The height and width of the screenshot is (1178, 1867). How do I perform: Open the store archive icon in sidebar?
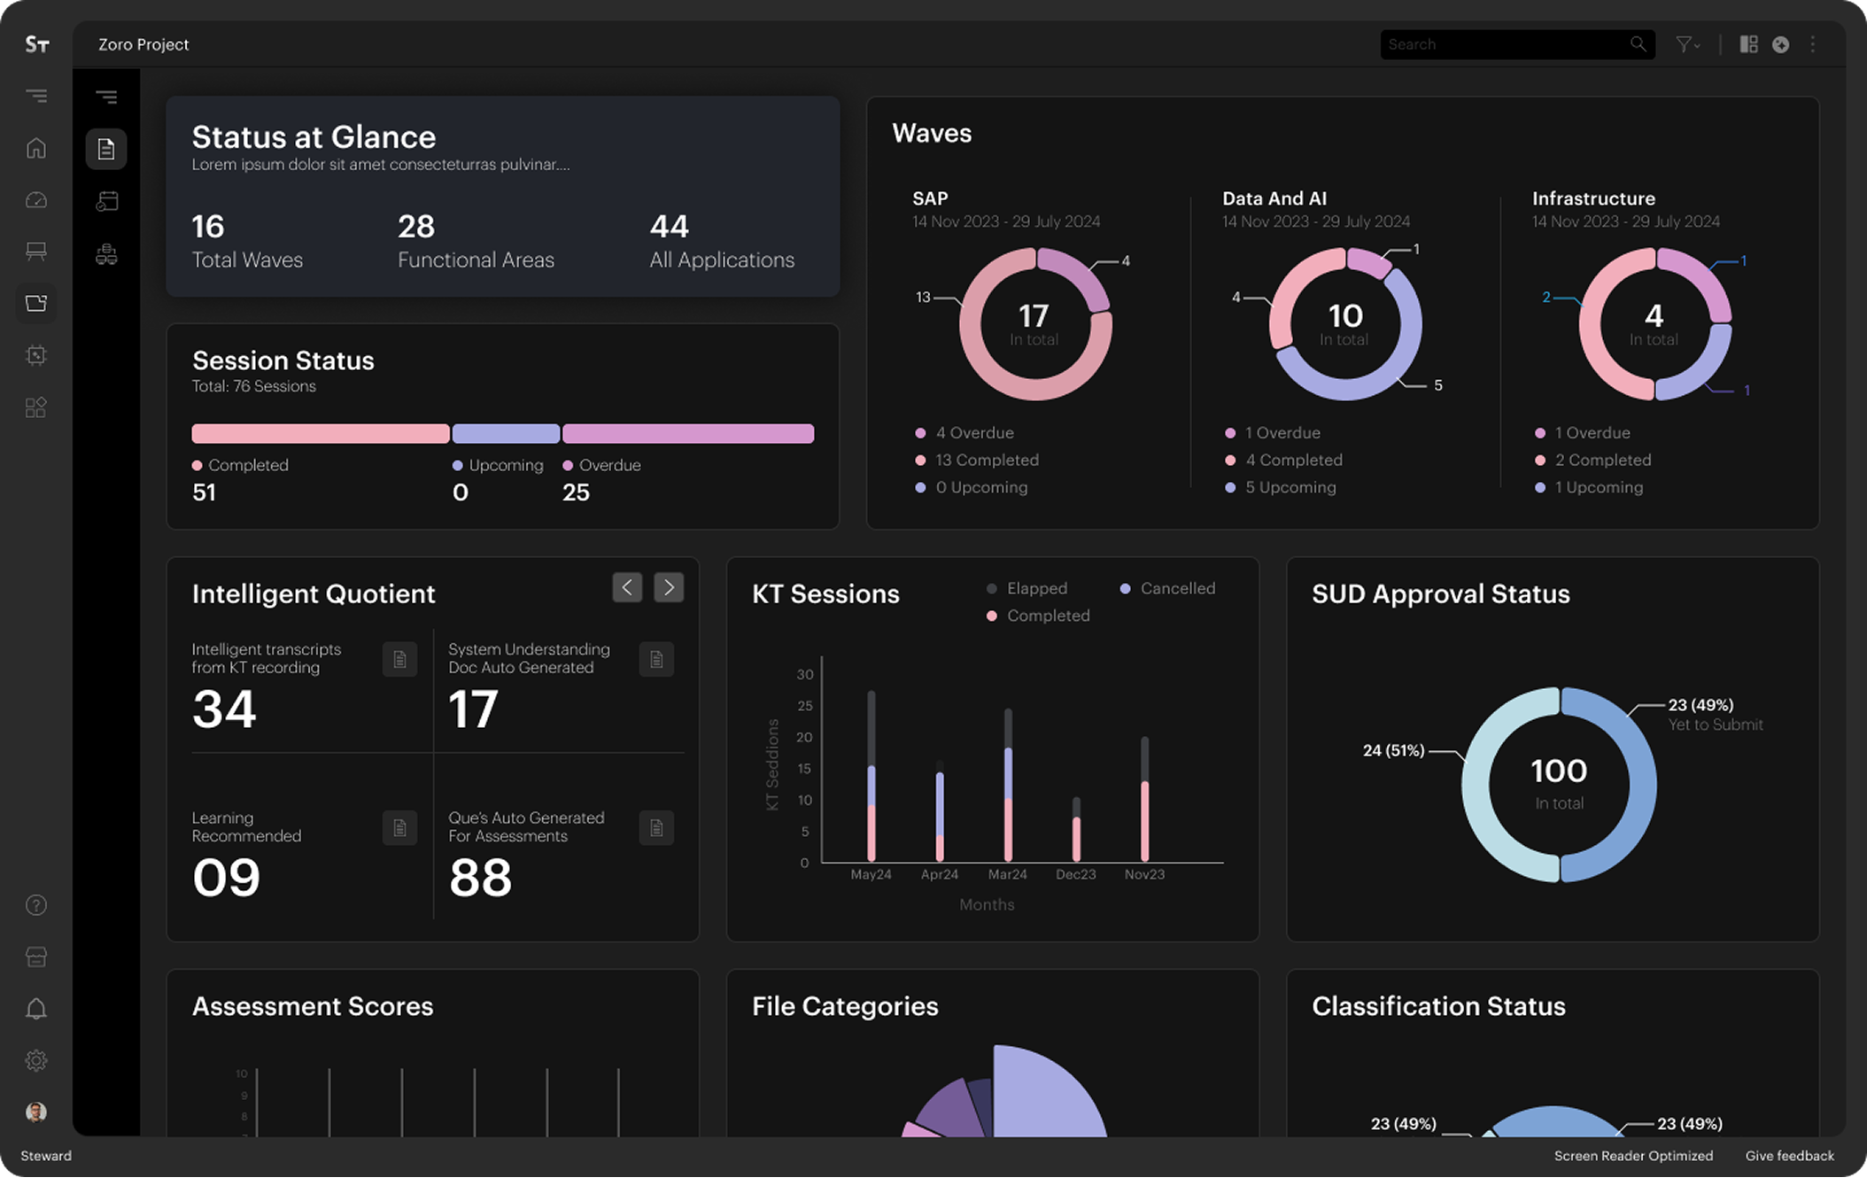36,957
